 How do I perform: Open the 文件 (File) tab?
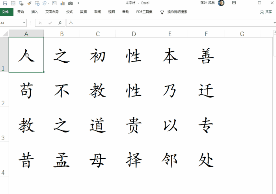7,12
